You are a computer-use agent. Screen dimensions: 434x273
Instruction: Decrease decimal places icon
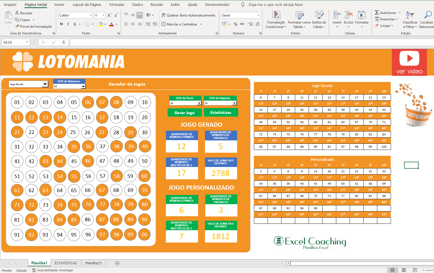[257, 24]
